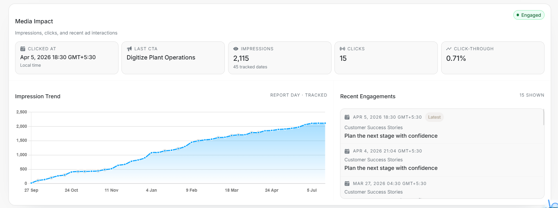Click the Media Impact title
Image resolution: width=558 pixels, height=208 pixels.
click(34, 21)
